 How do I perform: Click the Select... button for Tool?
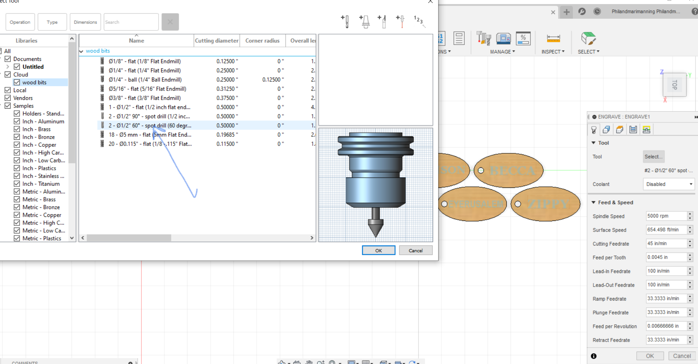pyautogui.click(x=653, y=156)
